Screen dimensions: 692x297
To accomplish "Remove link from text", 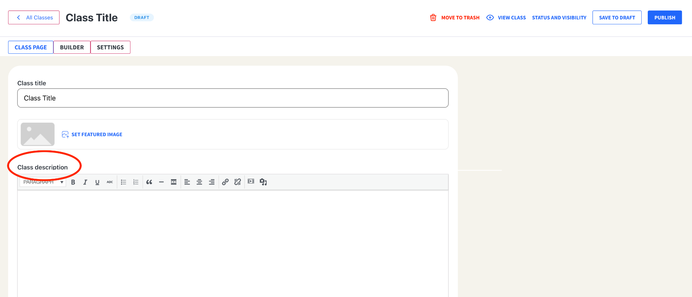I will pos(238,182).
